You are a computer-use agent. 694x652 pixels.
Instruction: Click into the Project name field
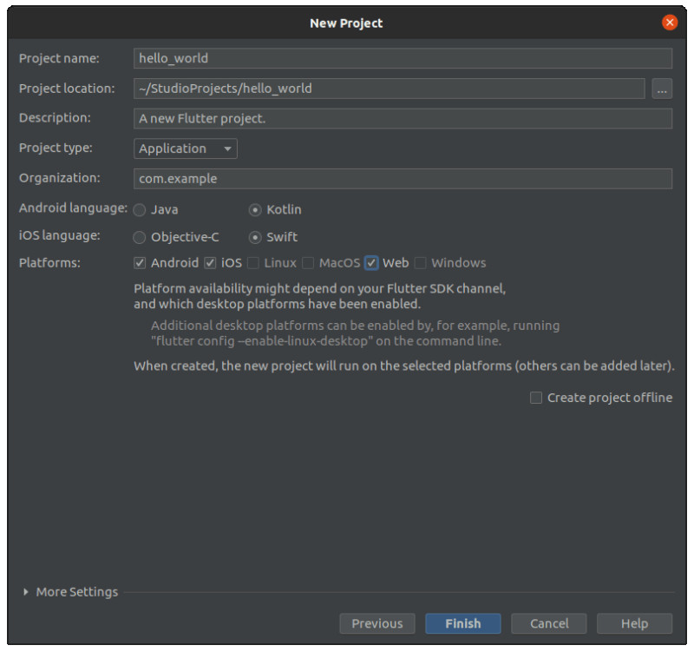[403, 59]
